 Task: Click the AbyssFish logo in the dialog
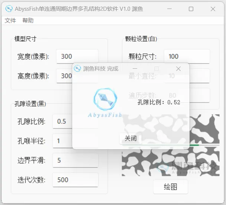click(105, 102)
